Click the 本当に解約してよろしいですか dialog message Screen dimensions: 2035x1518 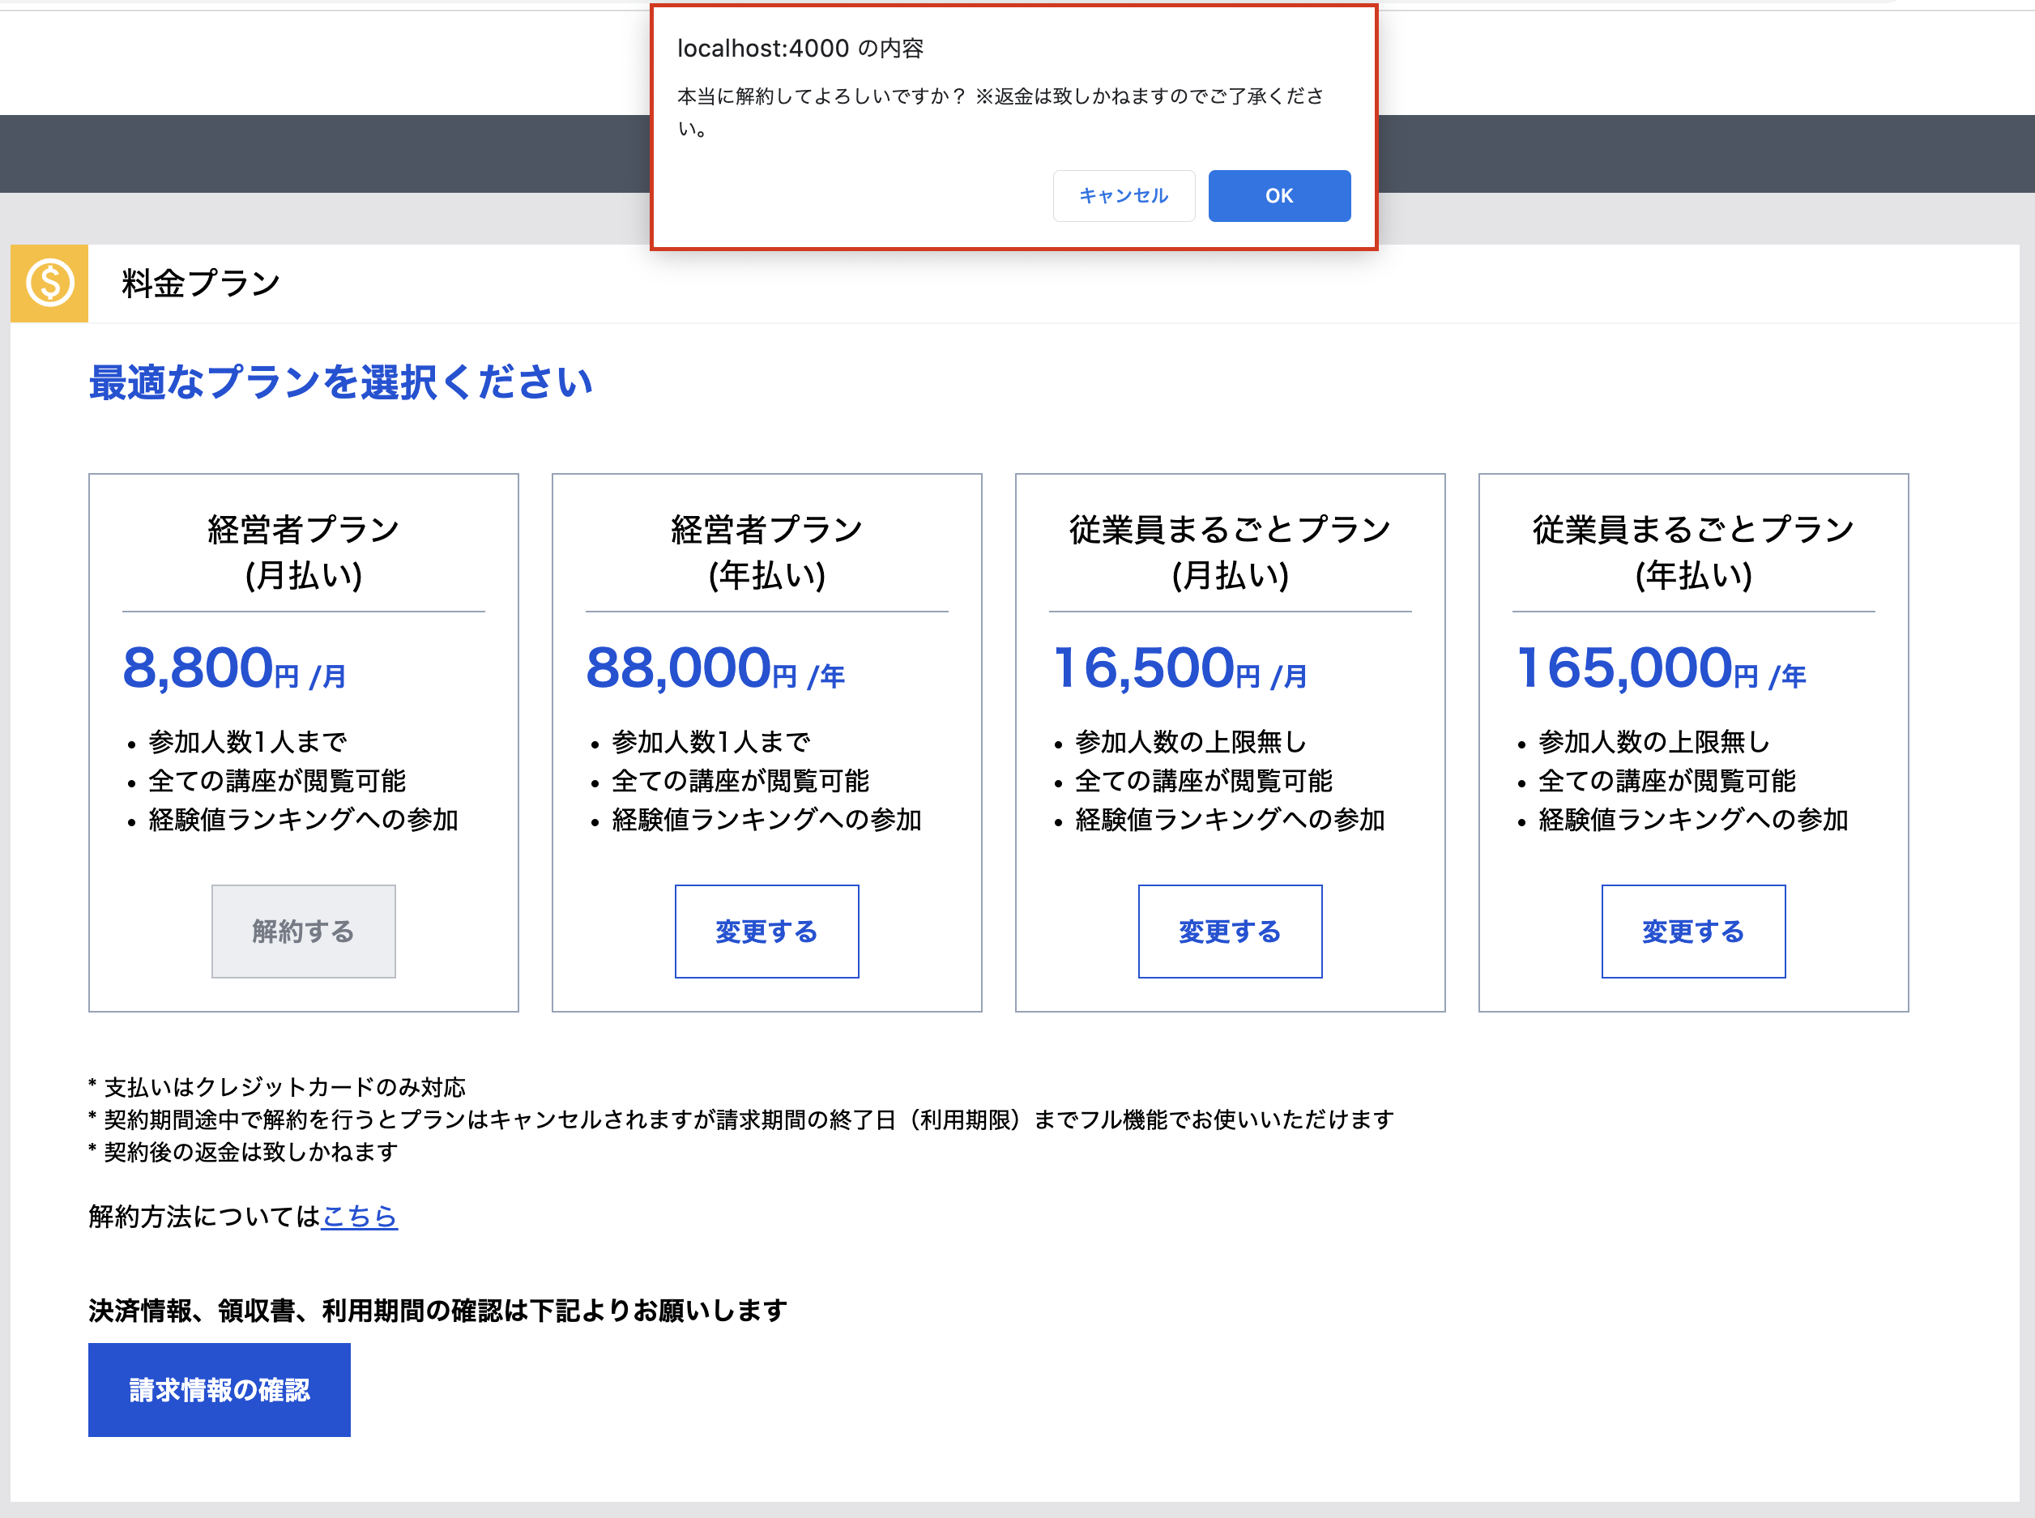(1000, 96)
